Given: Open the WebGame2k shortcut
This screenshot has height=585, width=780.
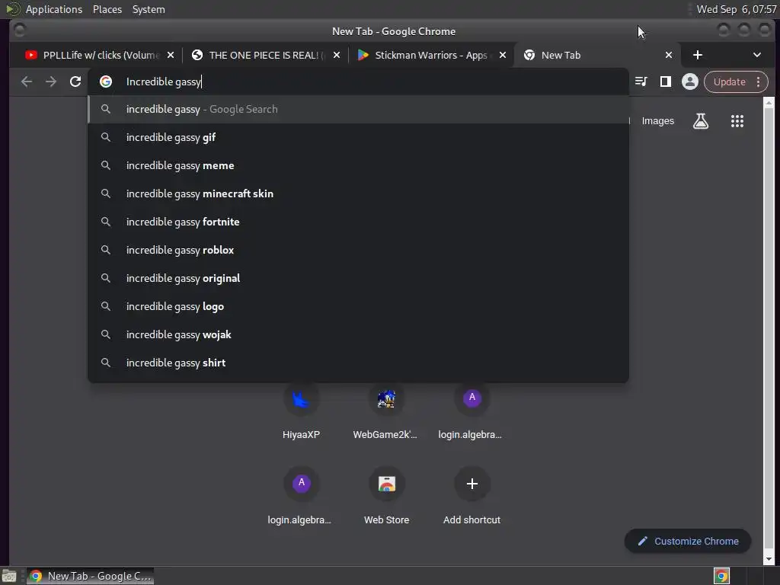Looking at the screenshot, I should coord(386,412).
